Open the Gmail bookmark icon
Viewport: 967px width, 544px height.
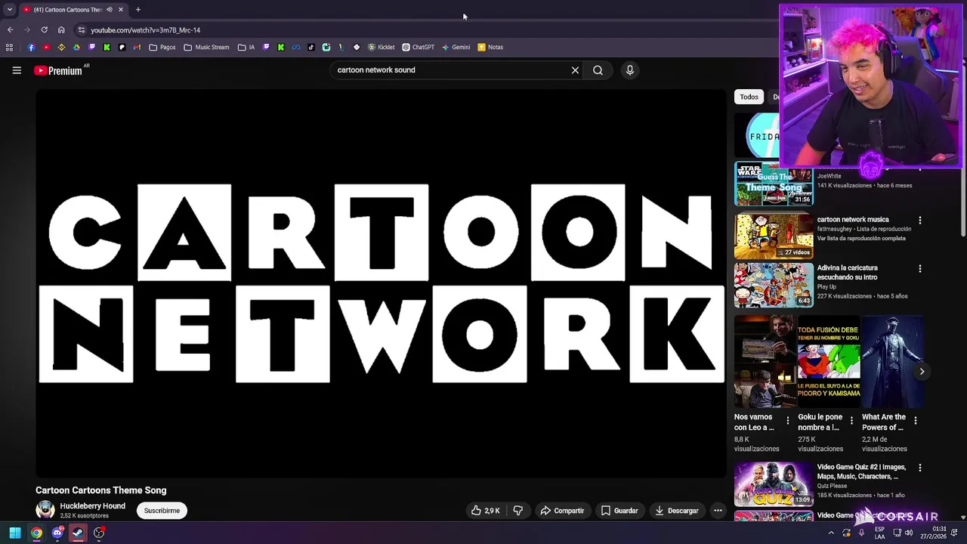click(137, 47)
